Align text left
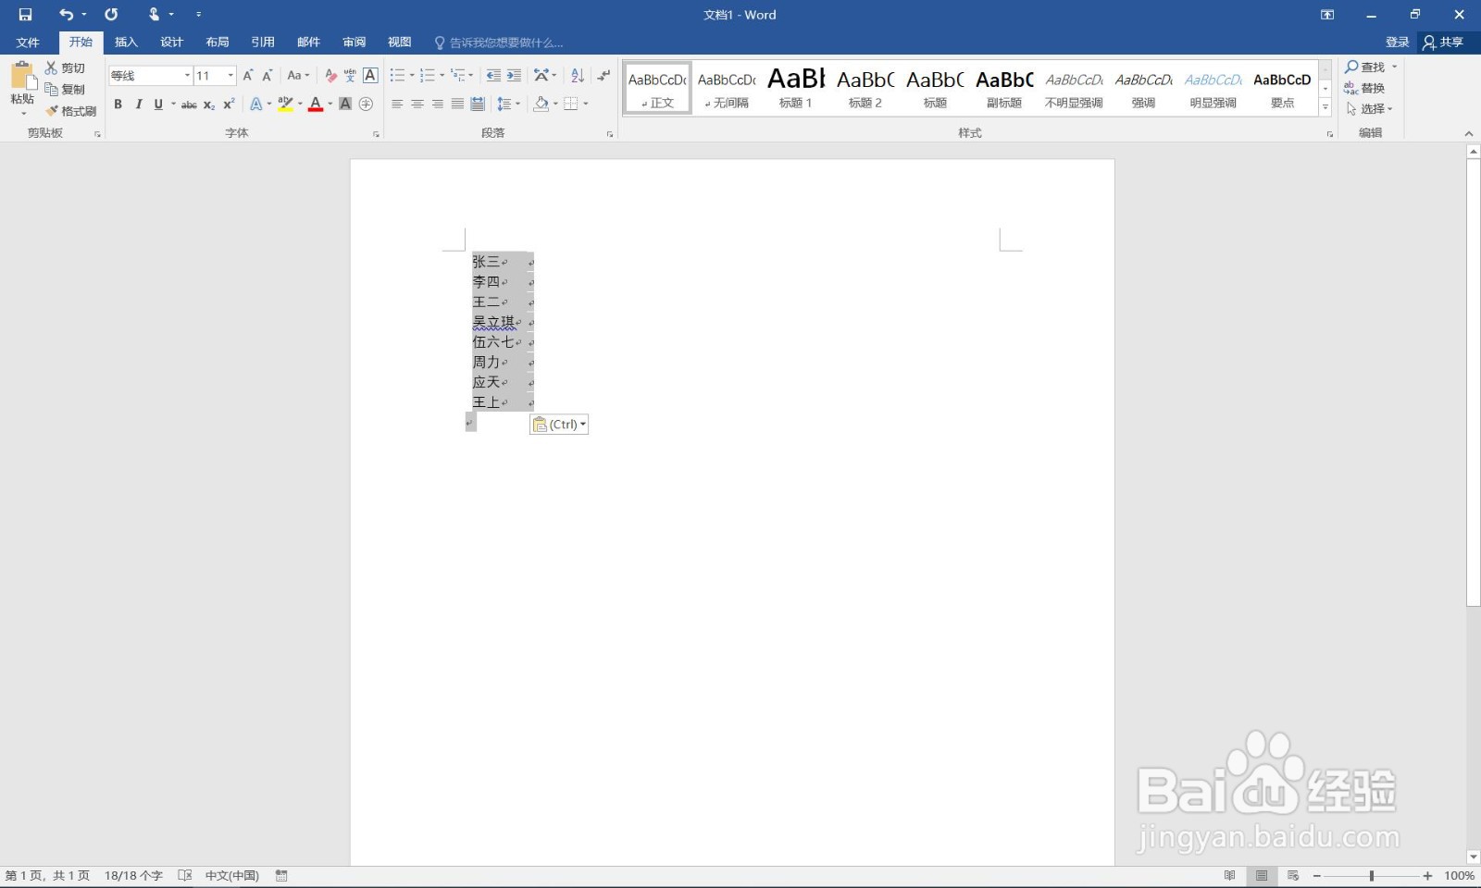 pos(397,105)
